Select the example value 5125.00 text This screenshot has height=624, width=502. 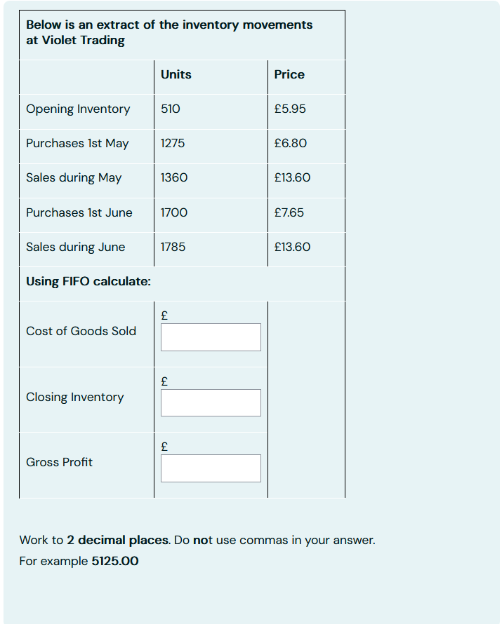[x=117, y=560]
